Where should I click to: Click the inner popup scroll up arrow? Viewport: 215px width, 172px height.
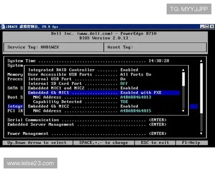tap(183, 70)
